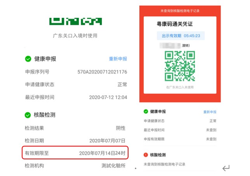Screen dimensions: 250x176
Task: Tap the green barcode header above 广东关口入境时使用
Action: [76, 21]
